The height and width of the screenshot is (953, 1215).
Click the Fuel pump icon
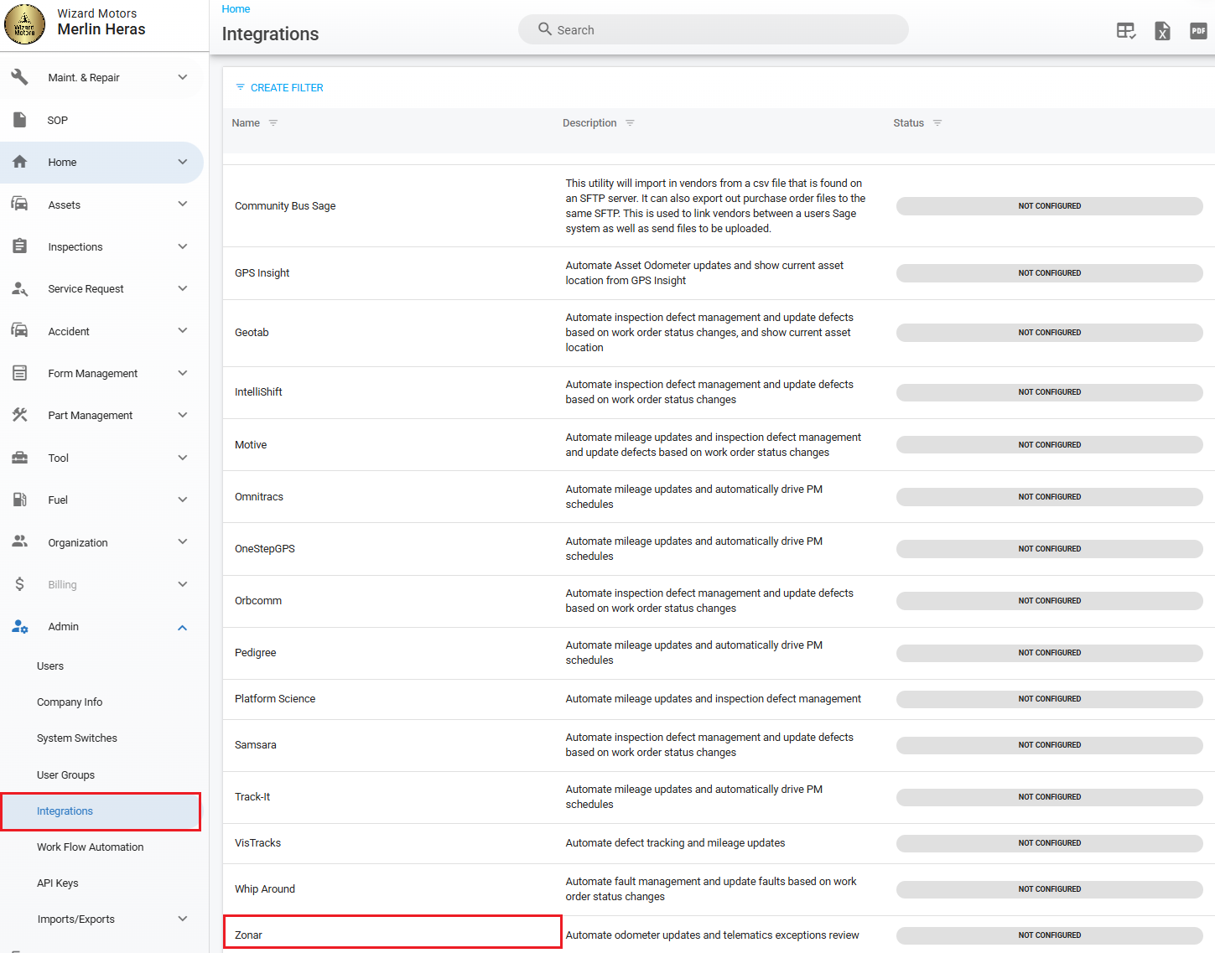(x=20, y=500)
